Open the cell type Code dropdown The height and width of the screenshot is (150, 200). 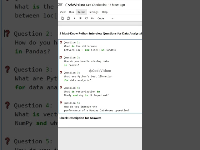[x=105, y=18]
